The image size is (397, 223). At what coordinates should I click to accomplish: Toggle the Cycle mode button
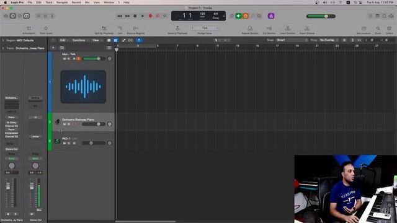click(x=165, y=16)
